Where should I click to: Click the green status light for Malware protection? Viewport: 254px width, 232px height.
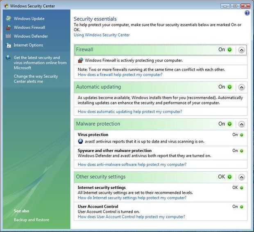(229, 124)
